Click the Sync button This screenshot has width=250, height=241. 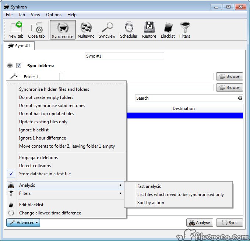pyautogui.click(x=229, y=223)
